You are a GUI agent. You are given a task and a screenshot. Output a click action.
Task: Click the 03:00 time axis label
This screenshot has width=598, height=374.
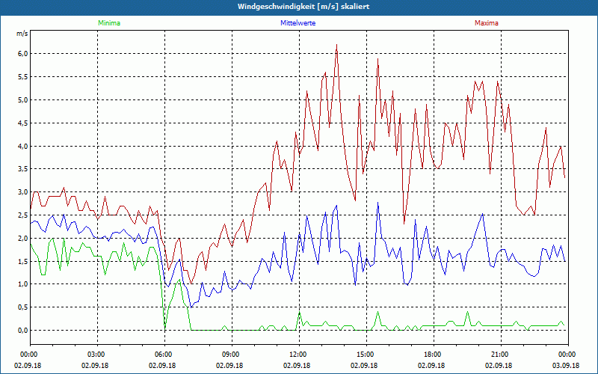coord(97,355)
